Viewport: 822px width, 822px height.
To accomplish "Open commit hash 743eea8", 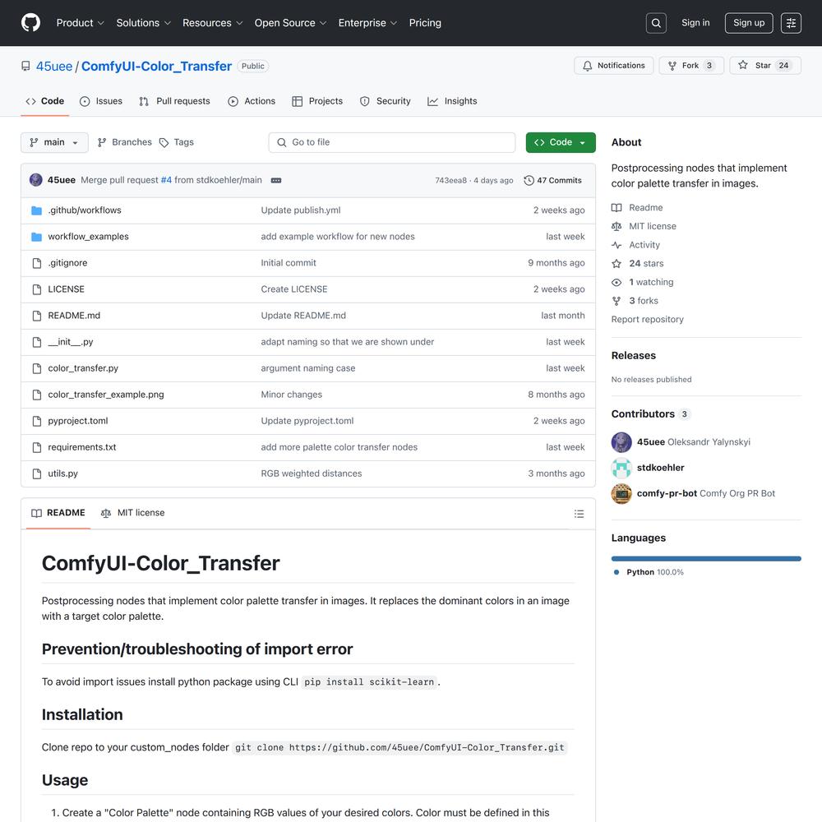I will pyautogui.click(x=450, y=180).
